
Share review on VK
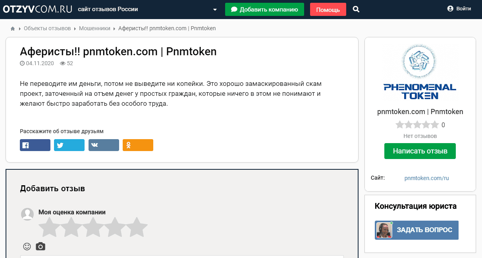point(104,145)
